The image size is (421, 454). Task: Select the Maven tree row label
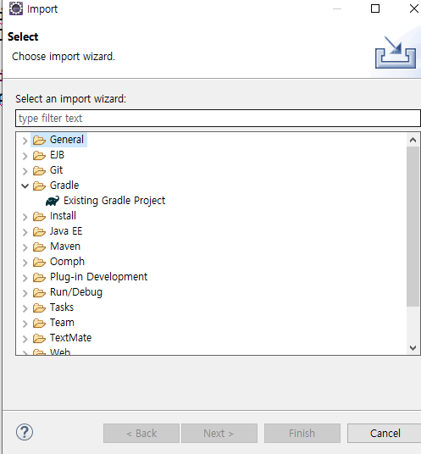click(x=65, y=246)
